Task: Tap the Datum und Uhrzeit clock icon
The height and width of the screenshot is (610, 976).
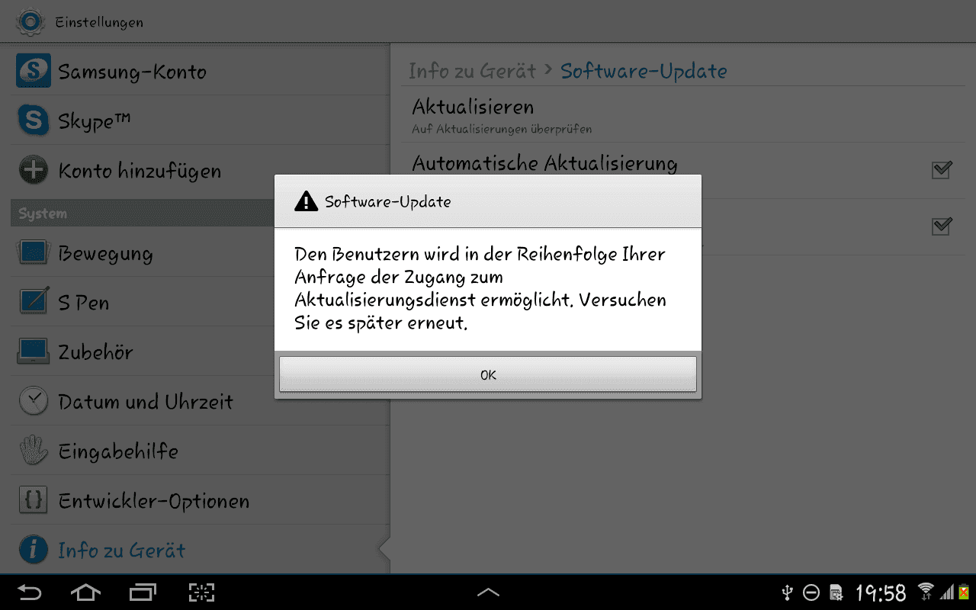Action: pos(33,401)
